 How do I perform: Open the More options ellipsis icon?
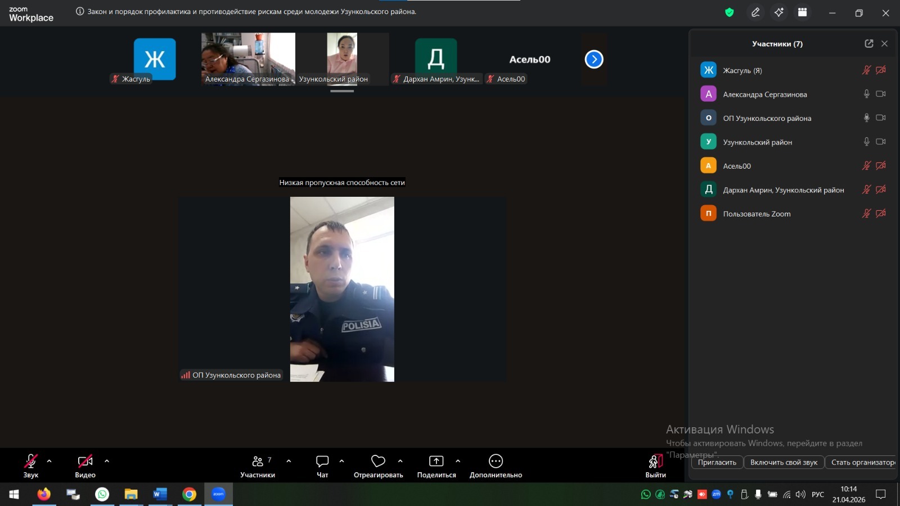click(496, 462)
